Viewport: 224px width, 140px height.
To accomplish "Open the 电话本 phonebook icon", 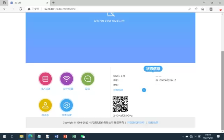I will (x=45, y=105).
